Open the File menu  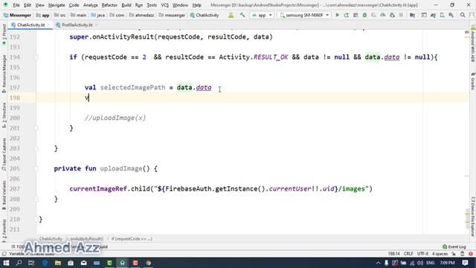(x=16, y=5)
